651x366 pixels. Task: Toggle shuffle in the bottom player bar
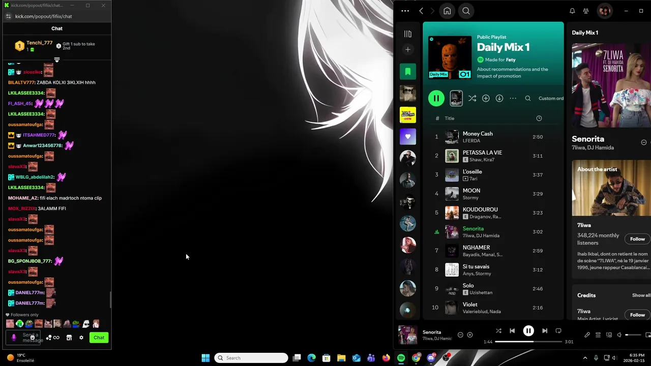tap(498, 331)
